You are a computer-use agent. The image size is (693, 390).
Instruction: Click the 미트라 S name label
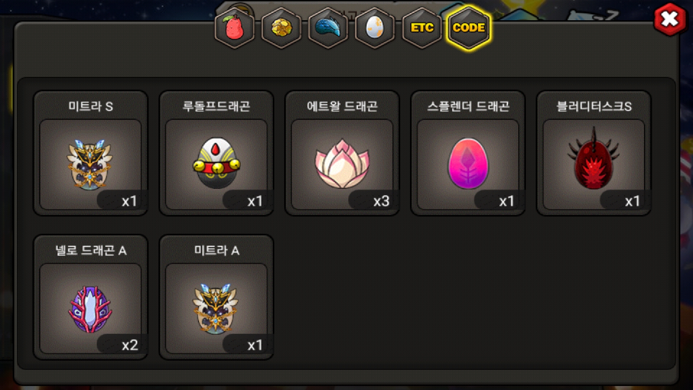coord(91,106)
